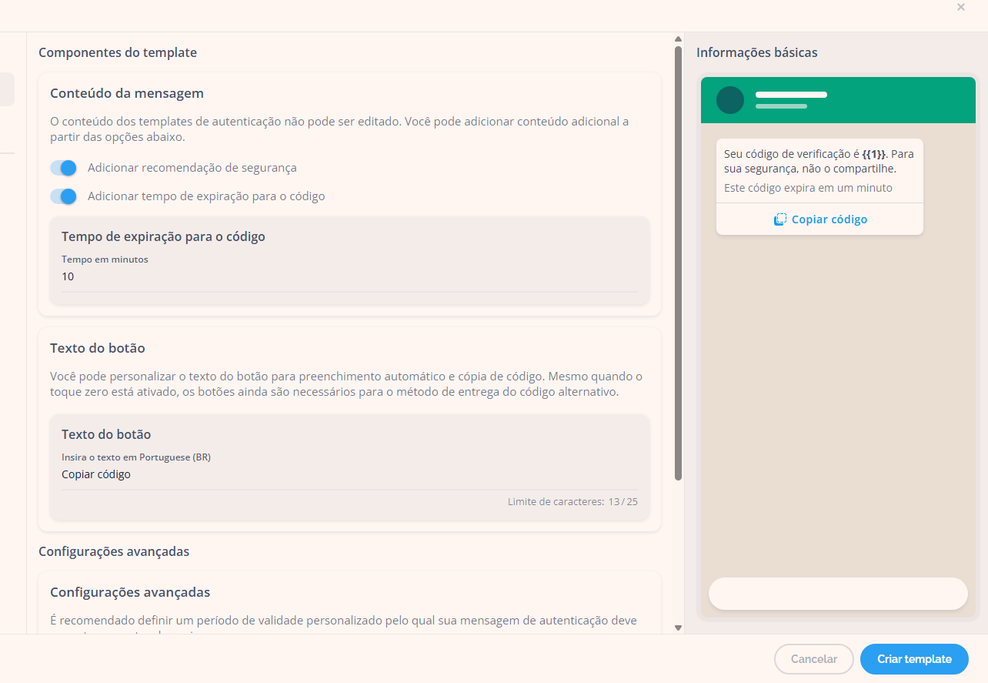Focus the 'Tempo em minutos' field
Screen dimensions: 988x683
pos(349,276)
